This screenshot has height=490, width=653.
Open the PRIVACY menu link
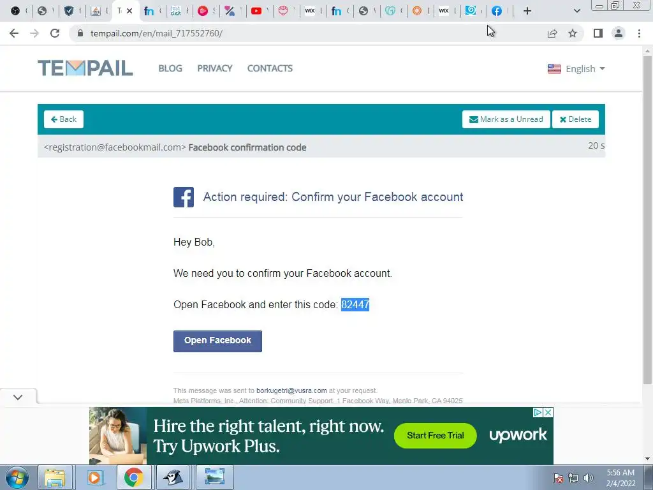pyautogui.click(x=215, y=68)
